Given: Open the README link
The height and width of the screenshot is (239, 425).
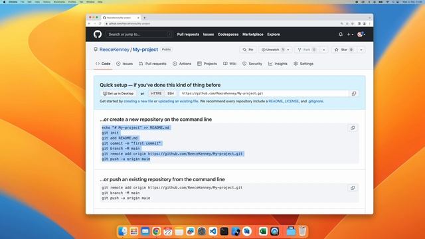Looking at the screenshot, I should pos(276,101).
